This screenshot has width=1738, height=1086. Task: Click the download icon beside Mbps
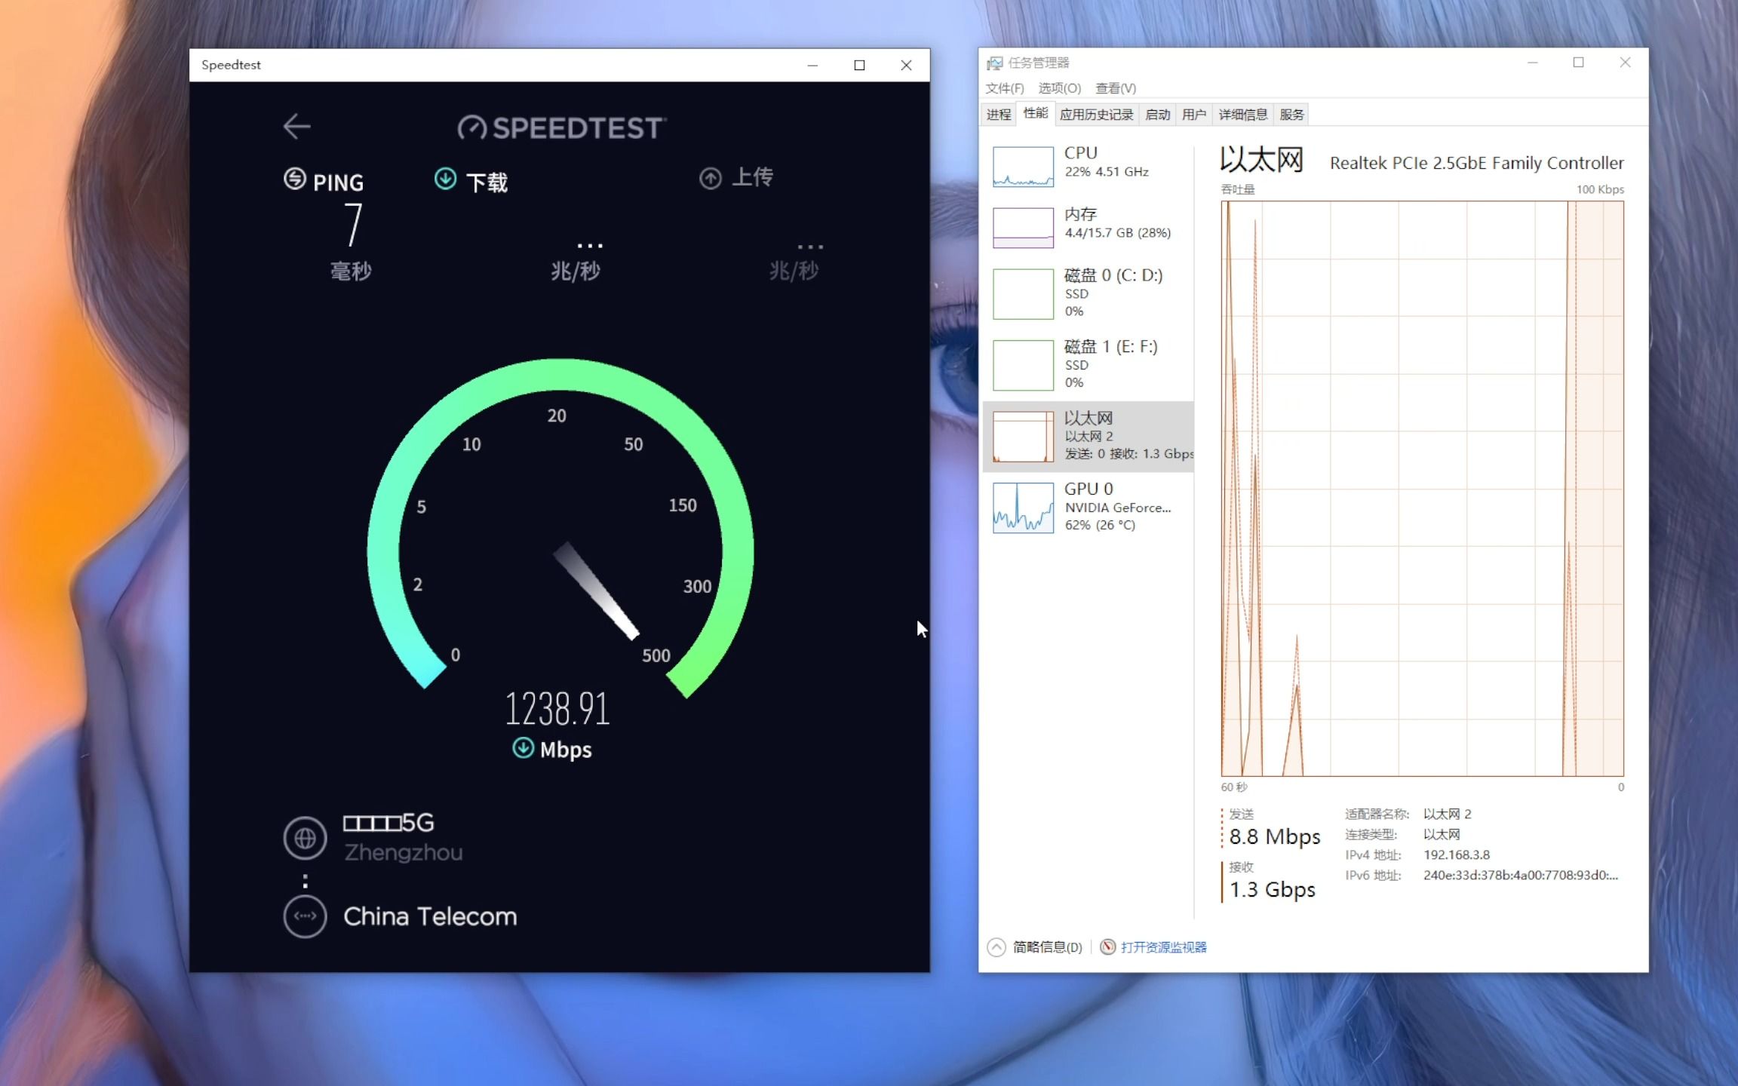523,748
